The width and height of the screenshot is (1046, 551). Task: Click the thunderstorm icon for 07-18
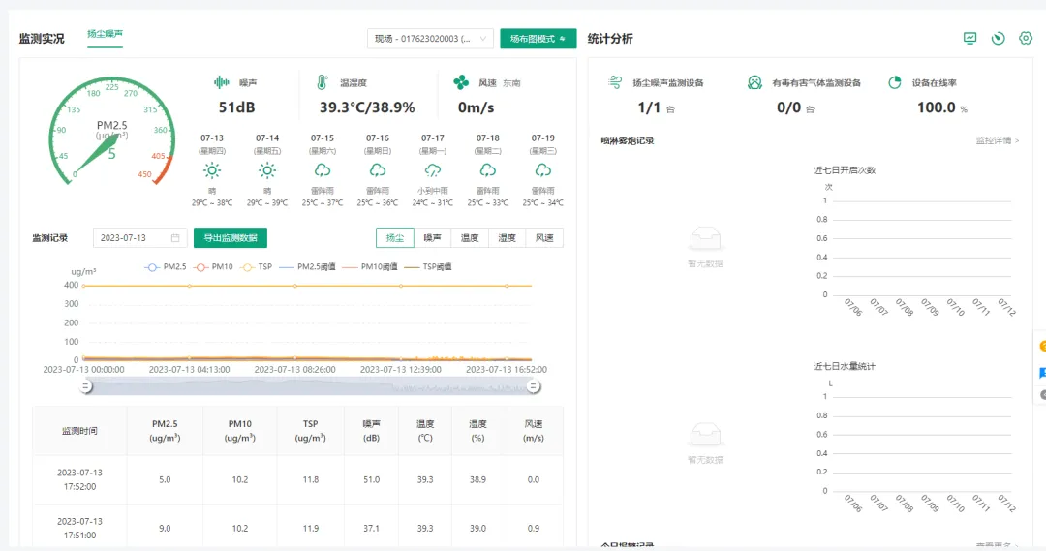click(487, 170)
